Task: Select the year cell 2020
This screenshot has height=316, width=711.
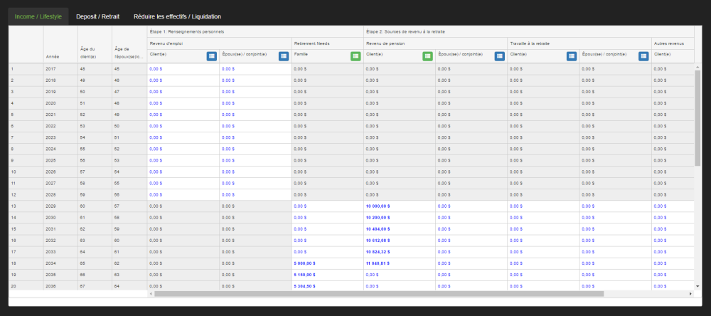Action: (x=60, y=103)
